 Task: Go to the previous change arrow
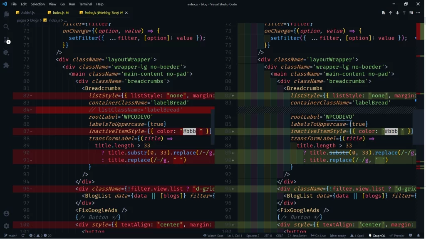point(390,13)
